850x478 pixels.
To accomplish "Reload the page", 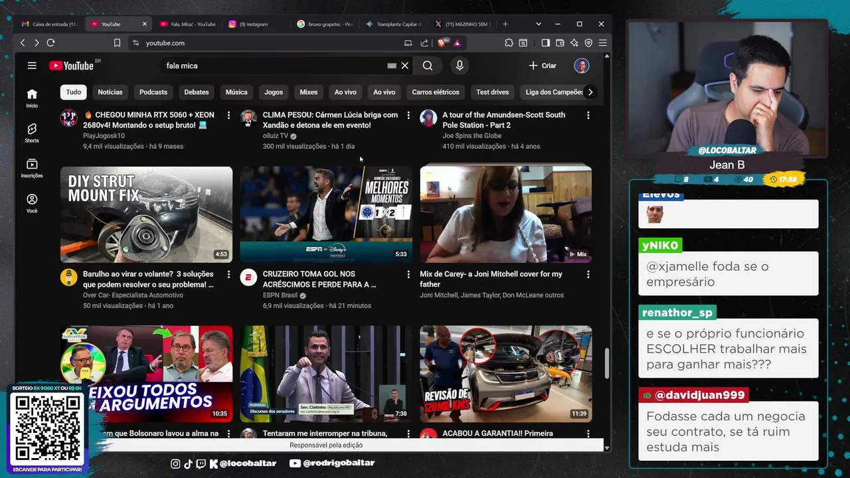I will pyautogui.click(x=50, y=42).
